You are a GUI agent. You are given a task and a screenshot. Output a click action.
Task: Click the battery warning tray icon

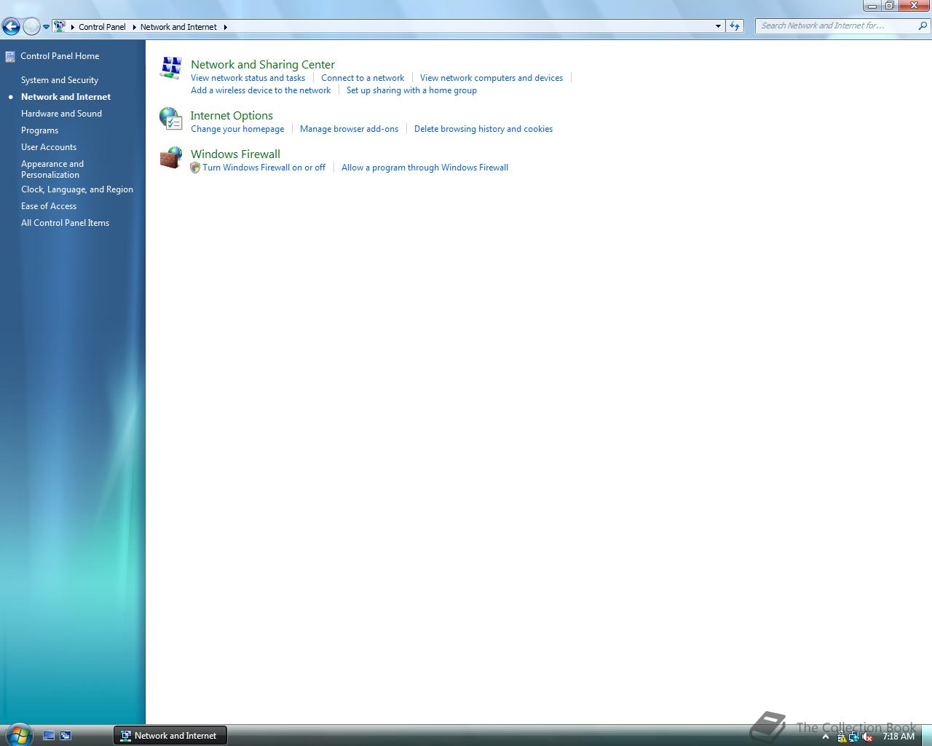point(841,737)
